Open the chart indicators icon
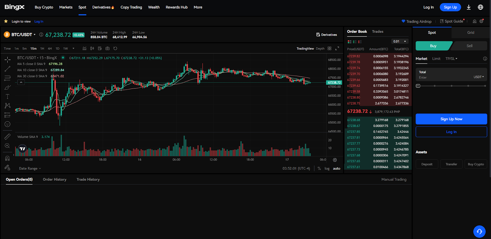491x239 pixels. coord(84,48)
